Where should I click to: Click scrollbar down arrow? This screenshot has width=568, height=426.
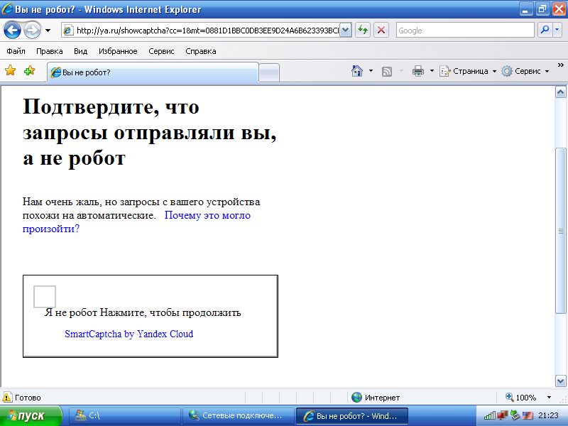pos(560,381)
